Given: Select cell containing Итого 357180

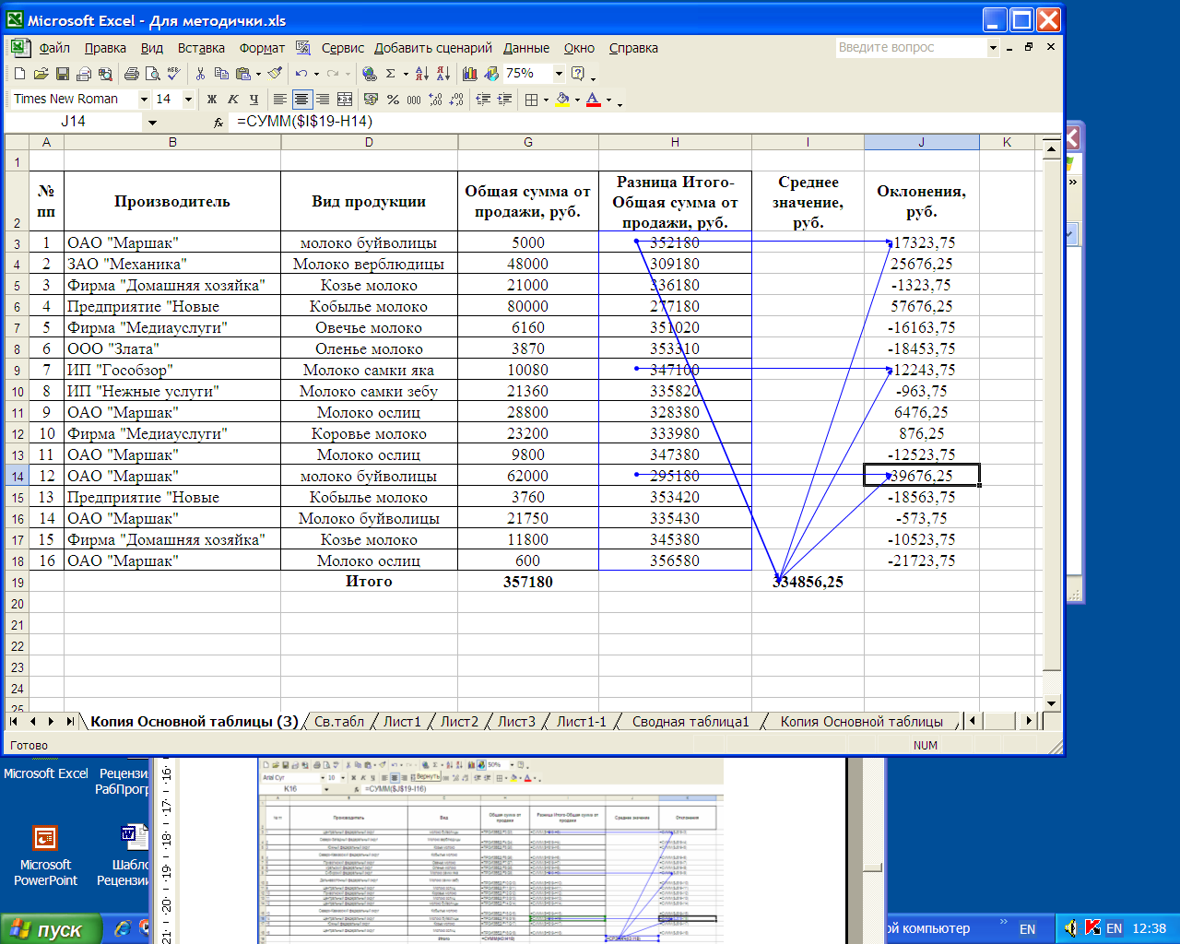Looking at the screenshot, I should (528, 582).
